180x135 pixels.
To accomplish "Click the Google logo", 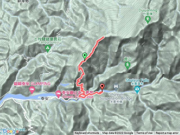I will [x=11, y=131].
